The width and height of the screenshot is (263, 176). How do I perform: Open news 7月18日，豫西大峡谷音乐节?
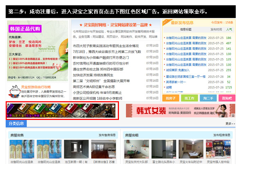coord(107,51)
